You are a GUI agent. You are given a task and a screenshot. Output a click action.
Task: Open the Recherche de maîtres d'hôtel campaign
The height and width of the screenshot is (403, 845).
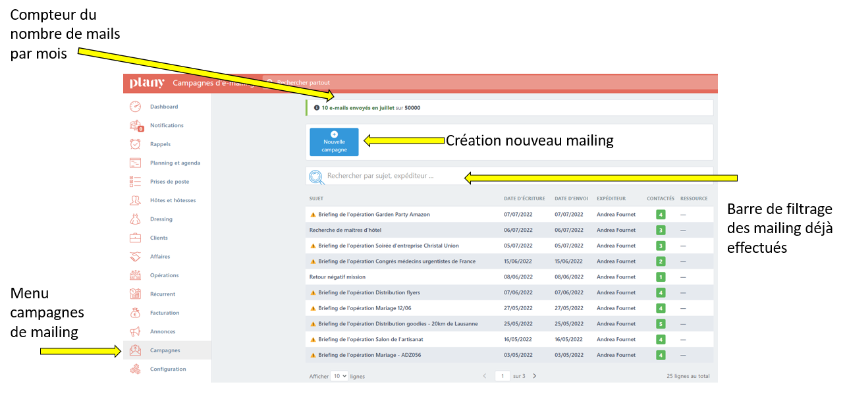pyautogui.click(x=345, y=230)
